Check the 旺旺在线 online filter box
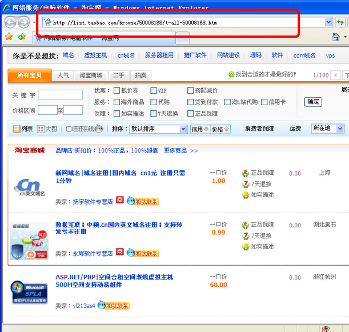 pyautogui.click(x=69, y=129)
